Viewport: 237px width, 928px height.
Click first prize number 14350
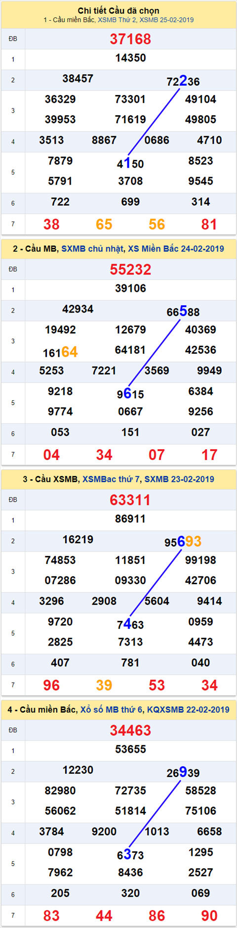[x=130, y=58]
